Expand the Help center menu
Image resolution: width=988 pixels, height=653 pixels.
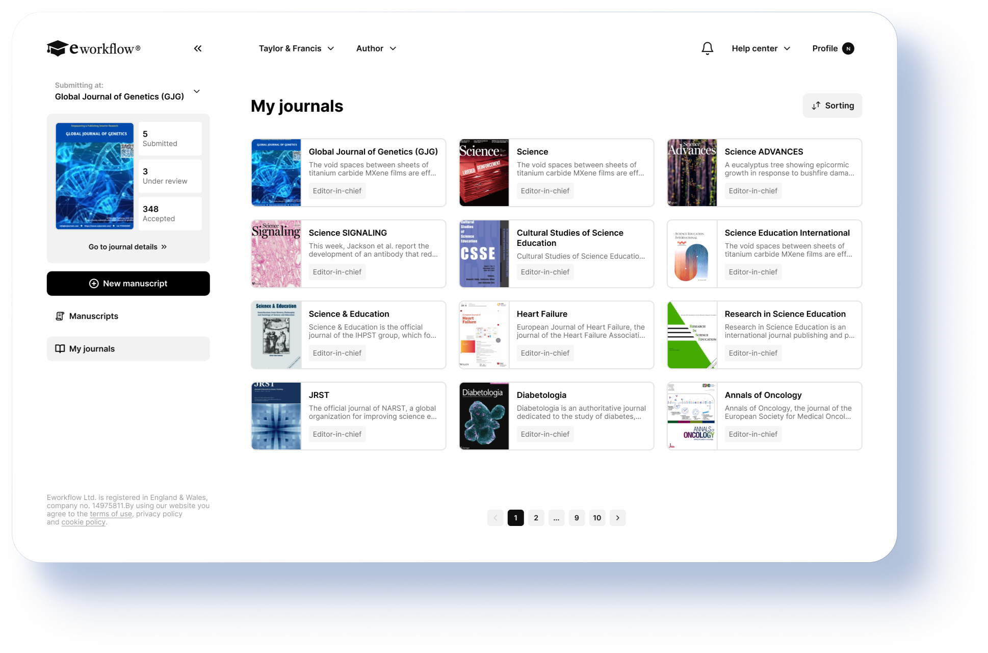(x=761, y=48)
